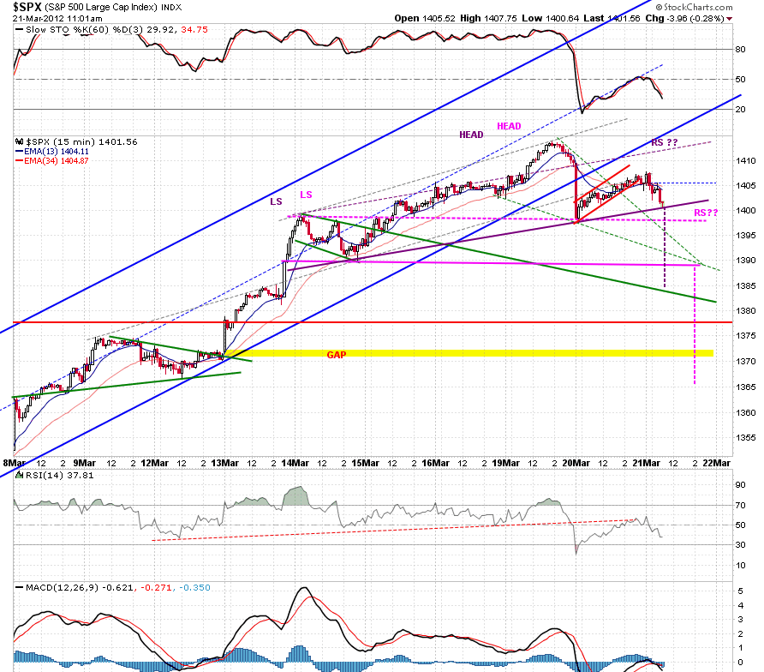Click the magenta 'RS??' annotation

coord(706,213)
